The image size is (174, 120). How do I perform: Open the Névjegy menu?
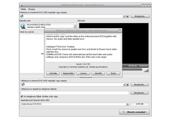pos(32,9)
